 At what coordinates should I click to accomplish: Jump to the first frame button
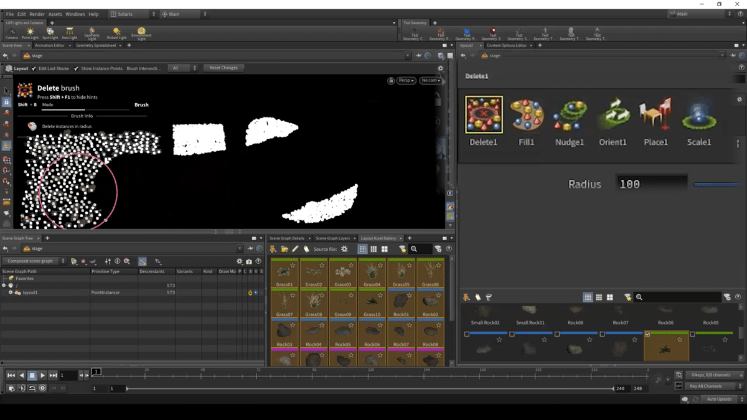click(11, 375)
